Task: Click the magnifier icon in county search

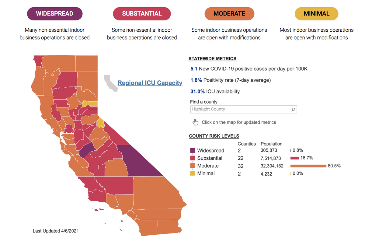Action: pyautogui.click(x=293, y=110)
